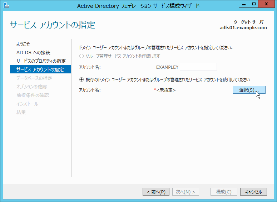The height and width of the screenshot is (202, 277).
Task: Click the wizard icon in title bar
Action: pyautogui.click(x=6, y=6)
